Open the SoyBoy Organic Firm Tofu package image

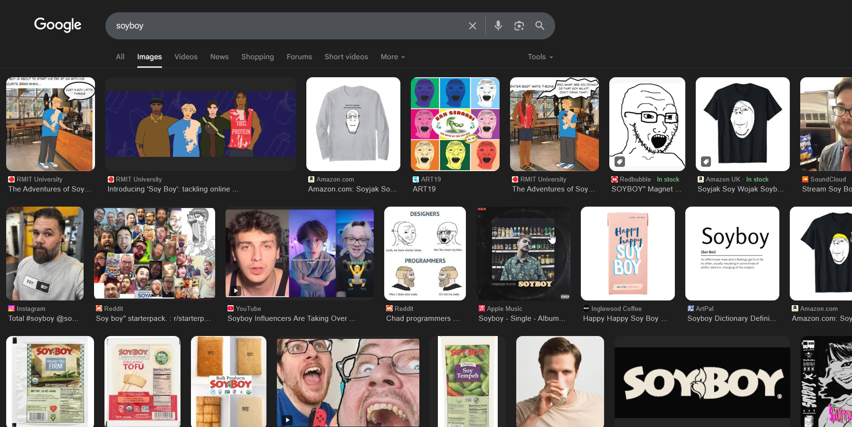[x=50, y=382]
